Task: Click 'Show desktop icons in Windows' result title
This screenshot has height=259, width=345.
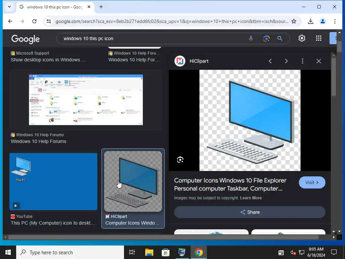Action: tap(48, 60)
